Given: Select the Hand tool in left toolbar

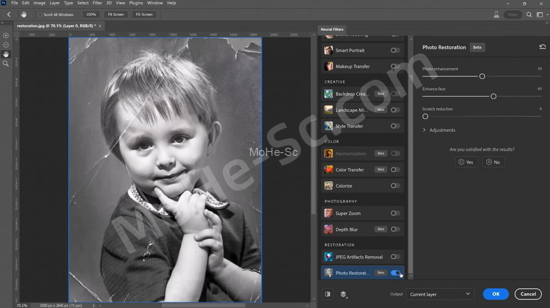Looking at the screenshot, I should [5, 54].
